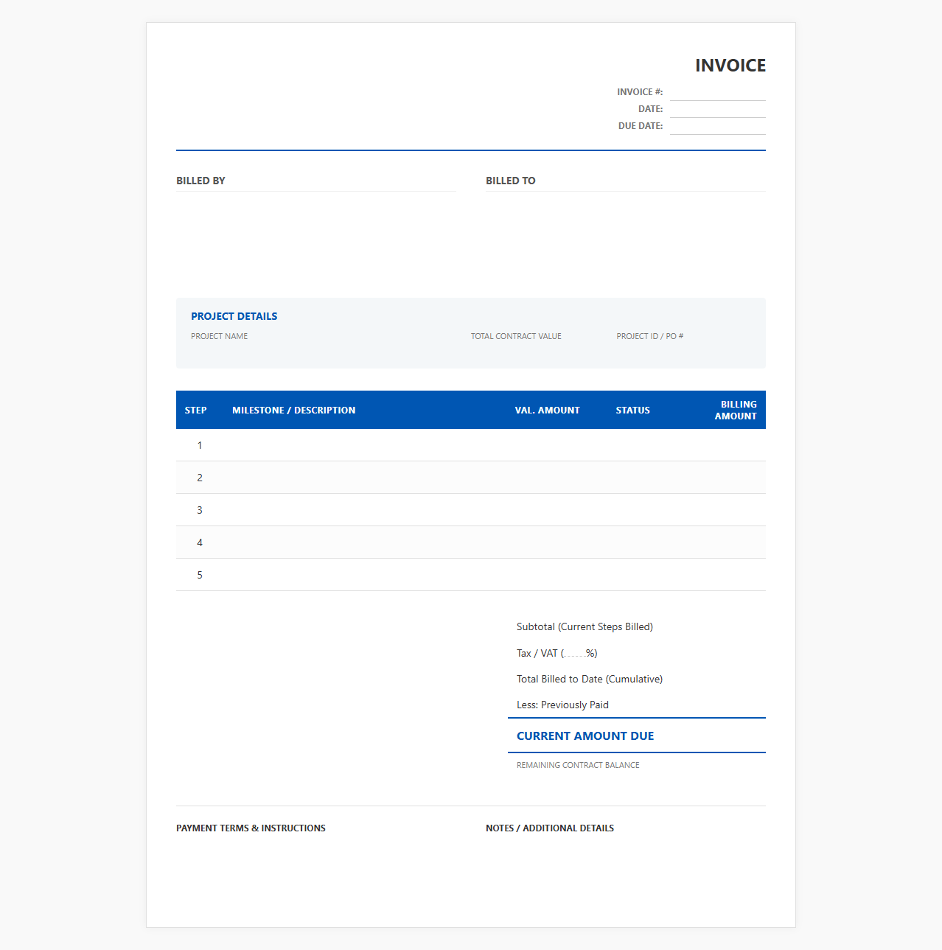Image resolution: width=942 pixels, height=950 pixels.
Task: Click the 'MILESTONE / DESCRIPTION' column header
Action: 293,411
